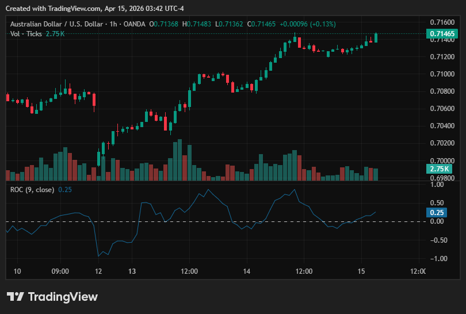Select the 0.25 ROC value tag
Image resolution: width=466 pixels, height=314 pixels.
tap(437, 212)
